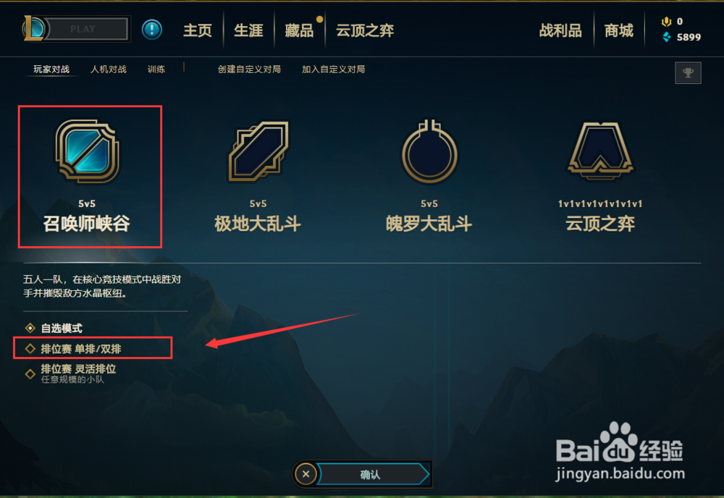Click the blue exclamation alert icon
Viewport: 724px width, 498px height.
coord(152,30)
